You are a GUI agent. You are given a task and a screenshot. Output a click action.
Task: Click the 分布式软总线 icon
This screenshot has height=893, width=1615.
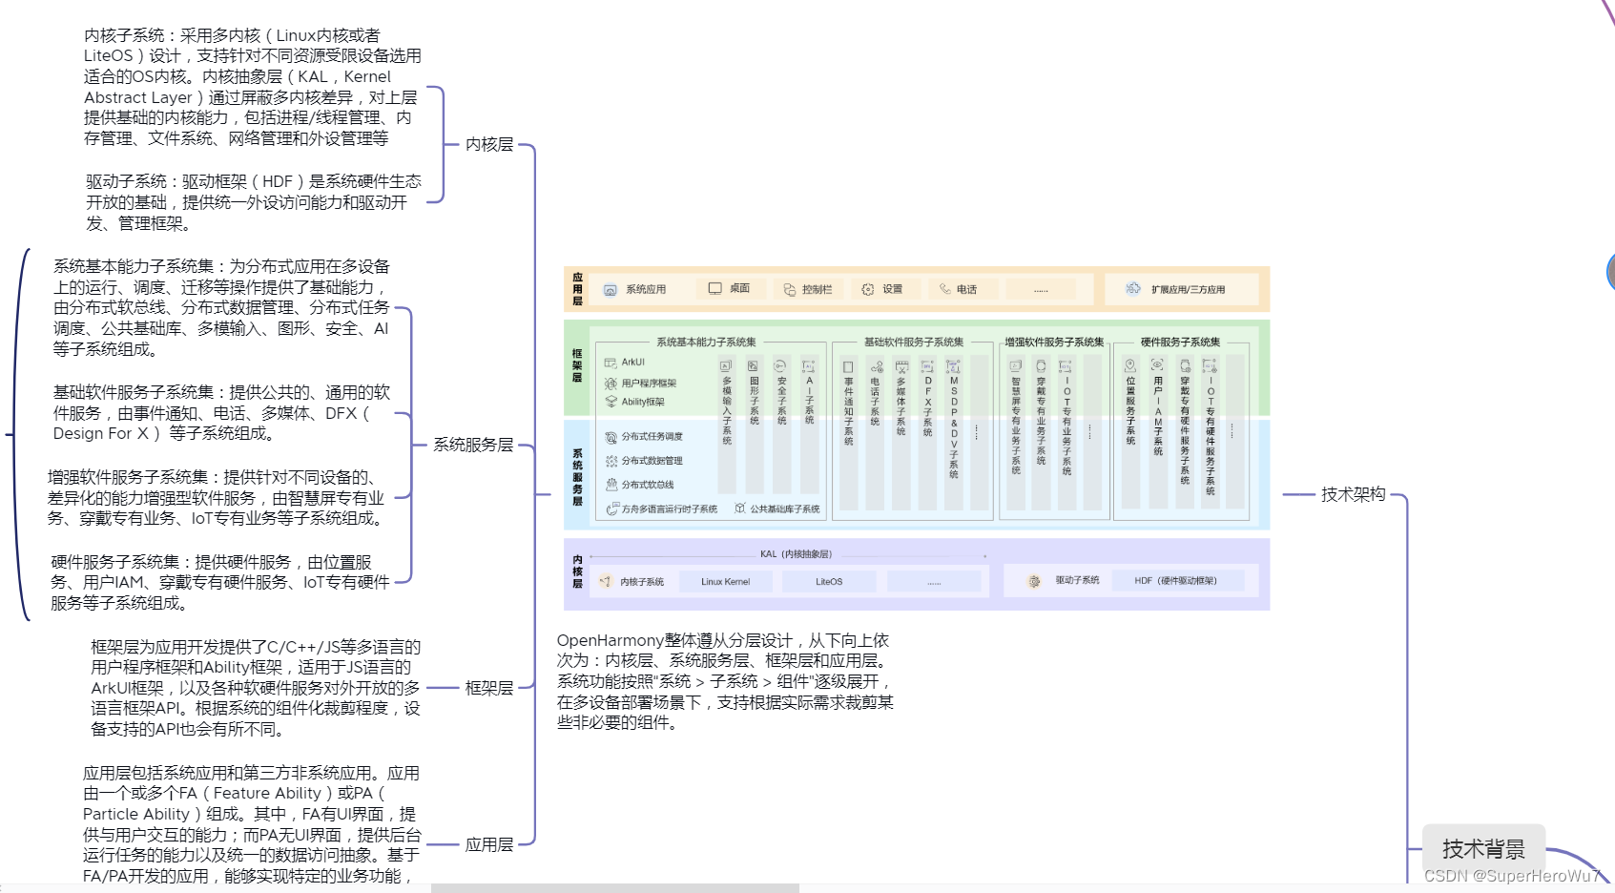point(611,485)
